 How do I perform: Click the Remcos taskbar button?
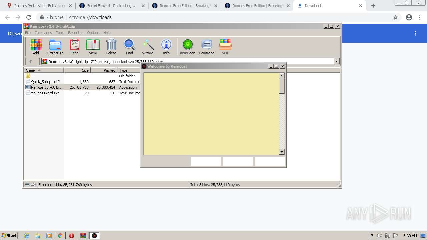[x=94, y=236]
